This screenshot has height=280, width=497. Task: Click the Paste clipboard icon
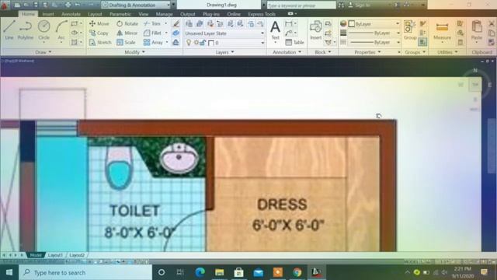point(476,30)
